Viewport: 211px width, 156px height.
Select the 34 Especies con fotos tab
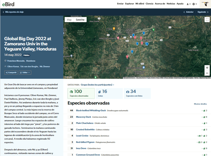point(137,93)
